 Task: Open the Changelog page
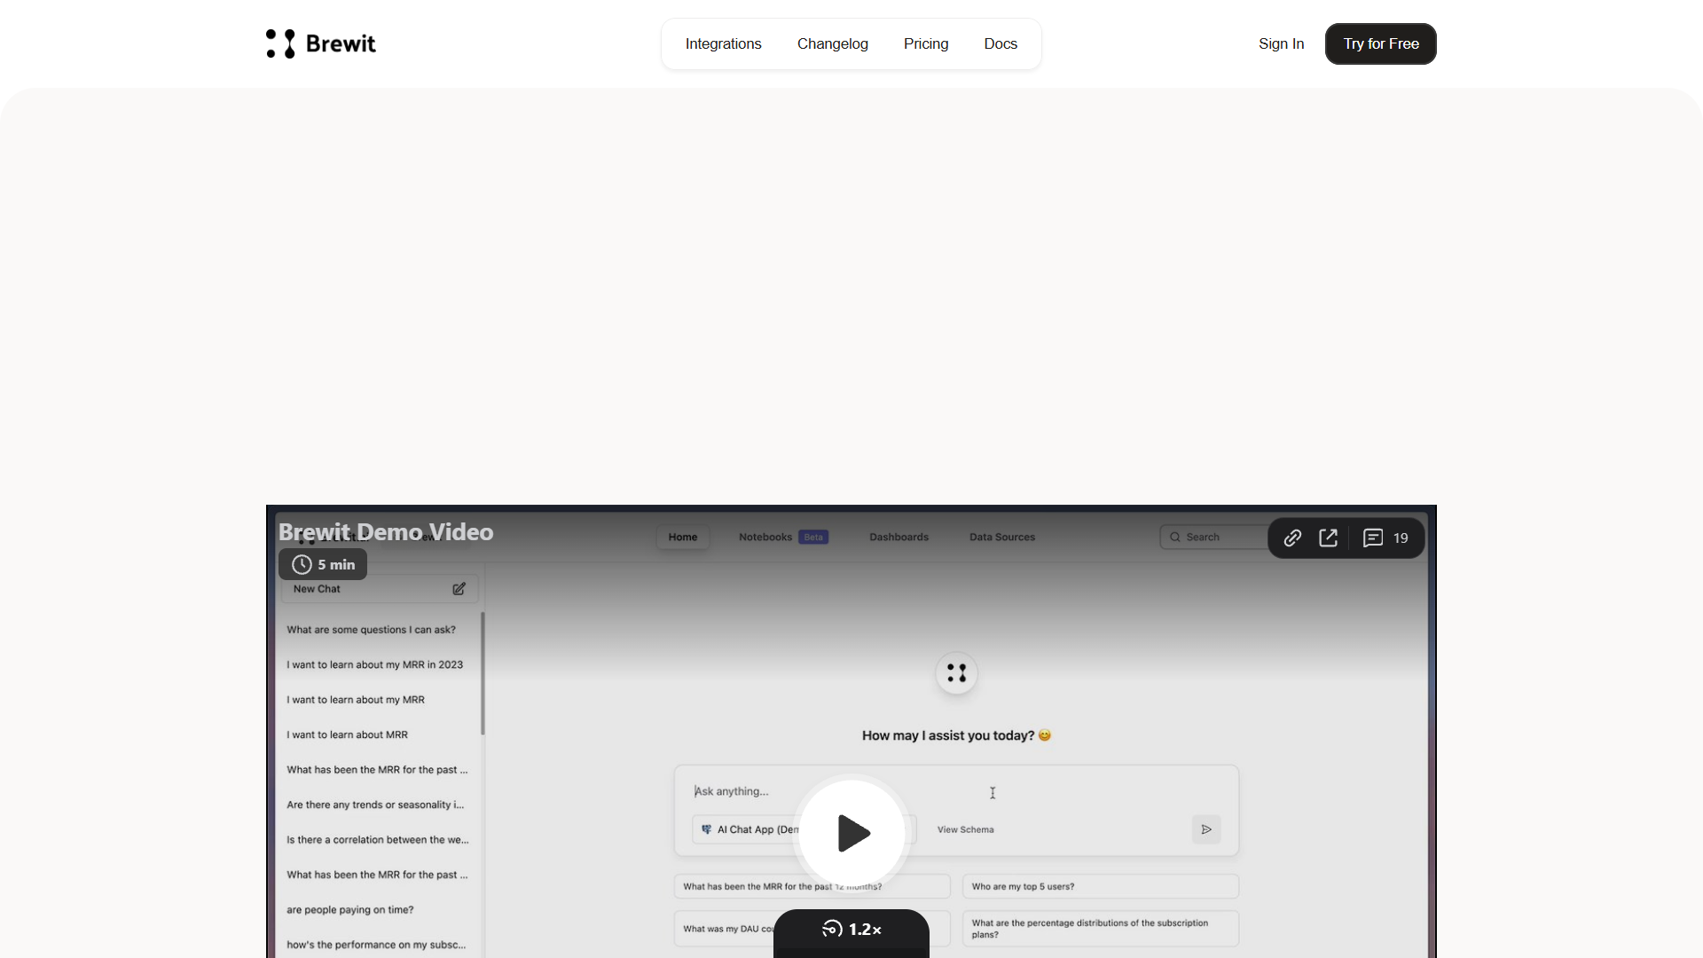[832, 43]
